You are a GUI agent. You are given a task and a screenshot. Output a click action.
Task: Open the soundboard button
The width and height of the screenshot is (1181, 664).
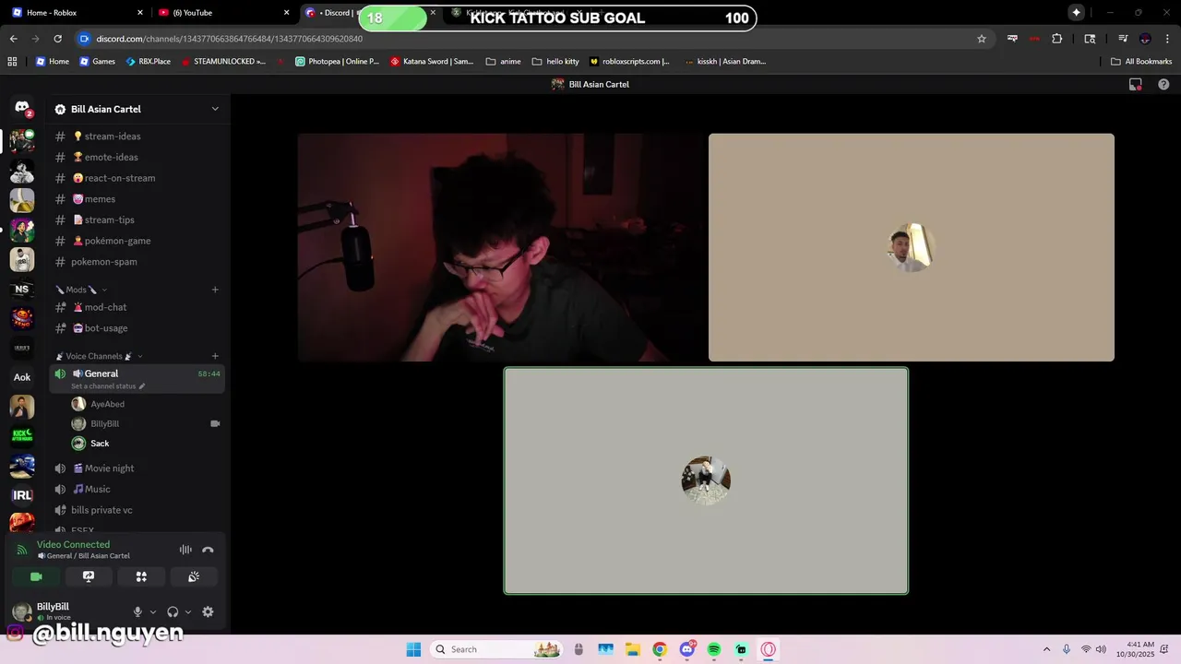(194, 576)
